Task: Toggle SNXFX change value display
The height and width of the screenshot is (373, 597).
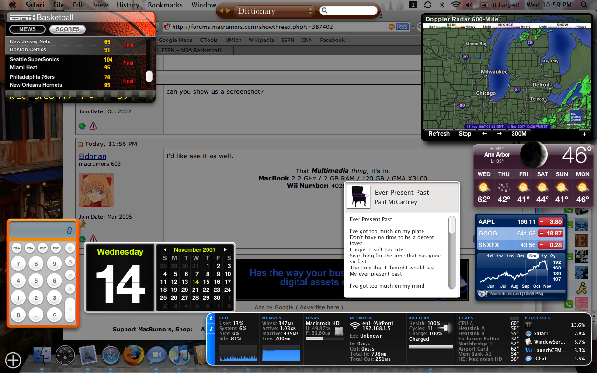Action: (x=551, y=245)
